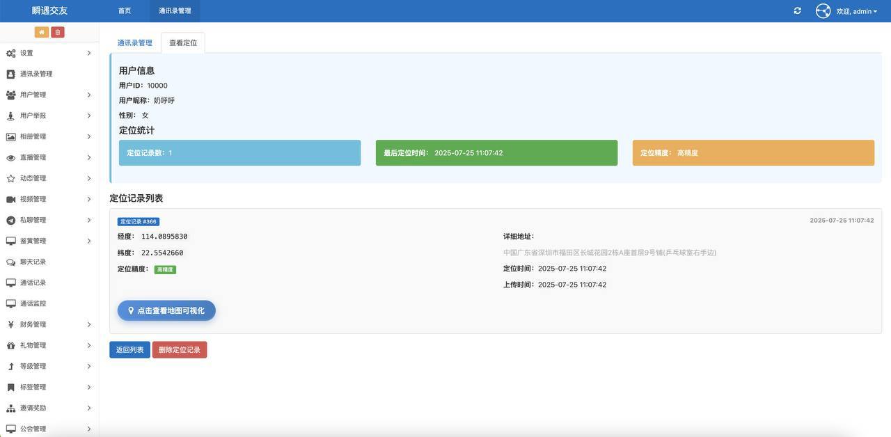Expand the 鉴黄管理 submenu chevron
Image resolution: width=891 pixels, height=437 pixels.
point(89,241)
